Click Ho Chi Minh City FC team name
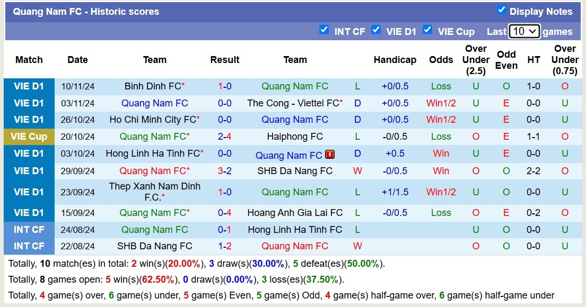 pyautogui.click(x=152, y=120)
